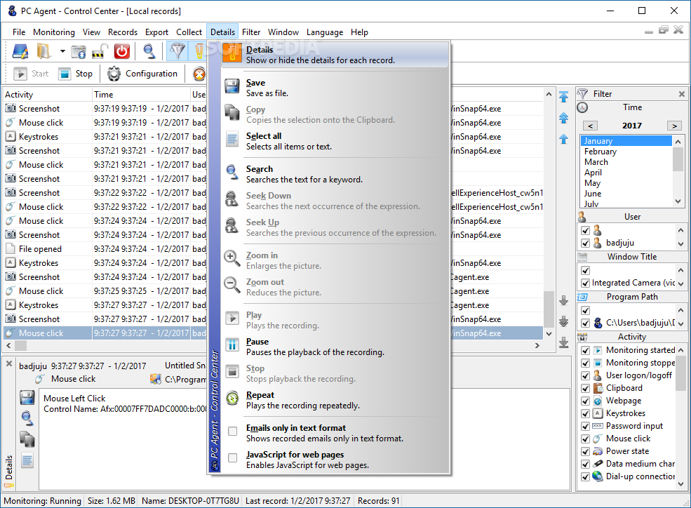691x508 pixels.
Task: Click the Stop monitoring button
Action: click(76, 74)
